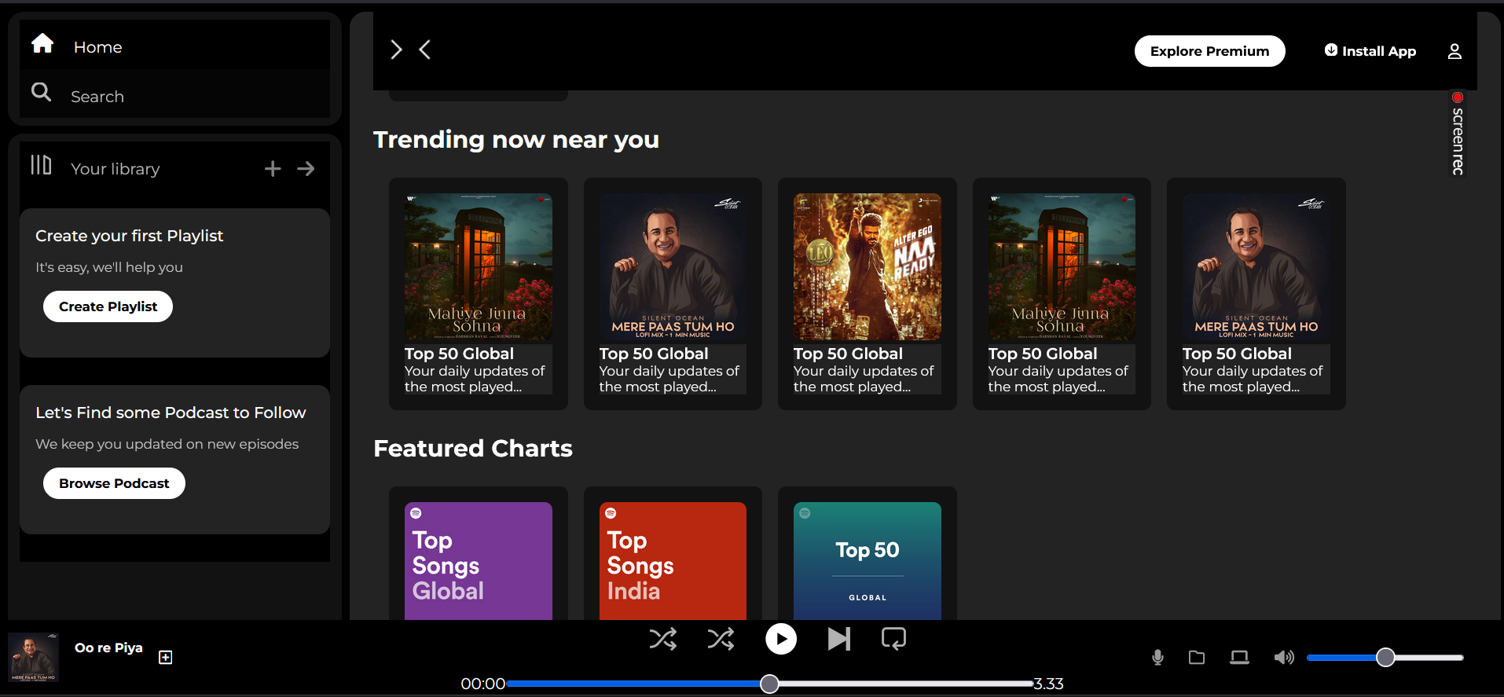The image size is (1504, 697).
Task: Go back using left chevron
Action: click(x=425, y=50)
